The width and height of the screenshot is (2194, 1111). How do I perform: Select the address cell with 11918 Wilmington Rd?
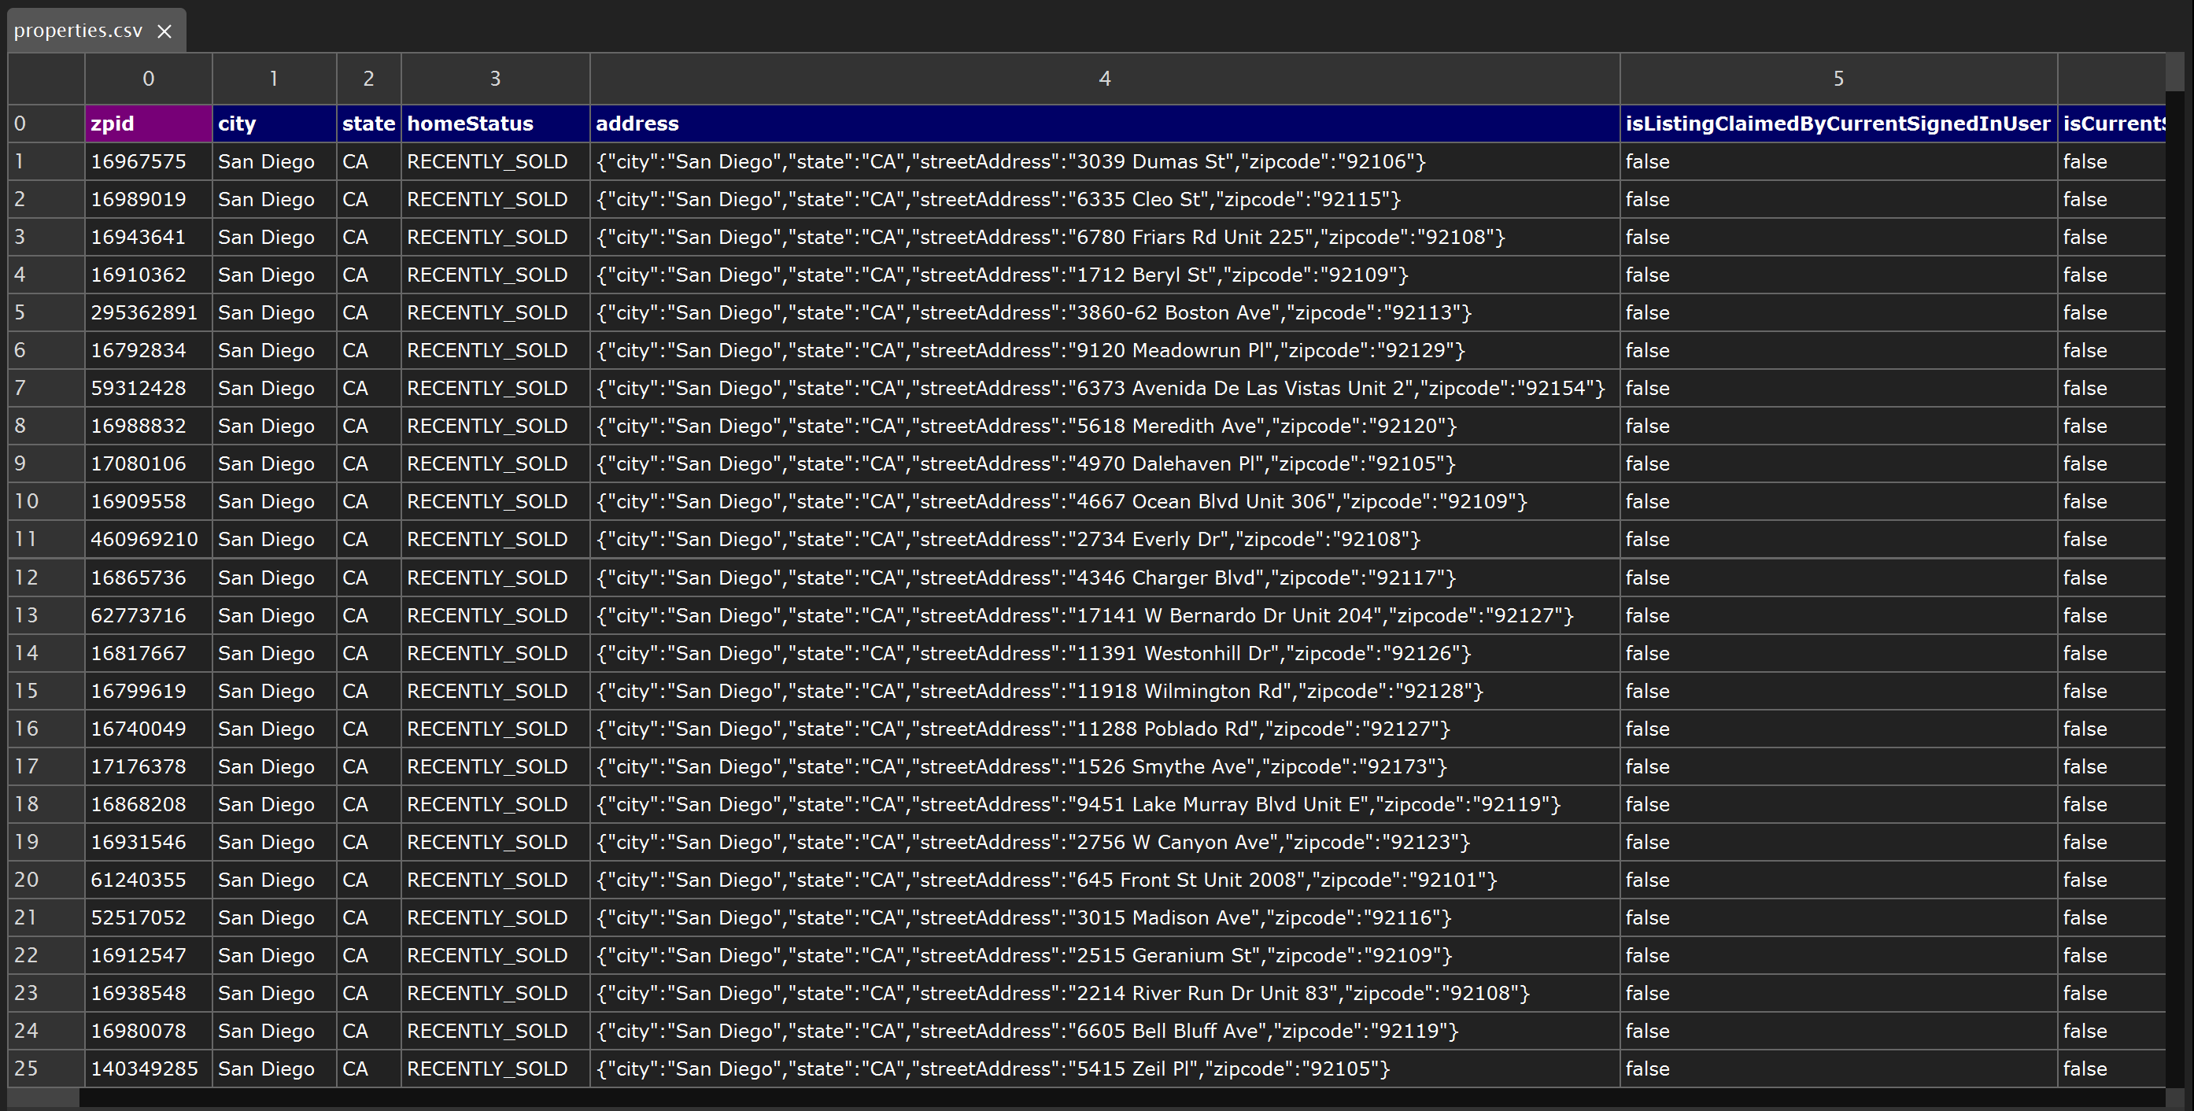coord(1105,690)
